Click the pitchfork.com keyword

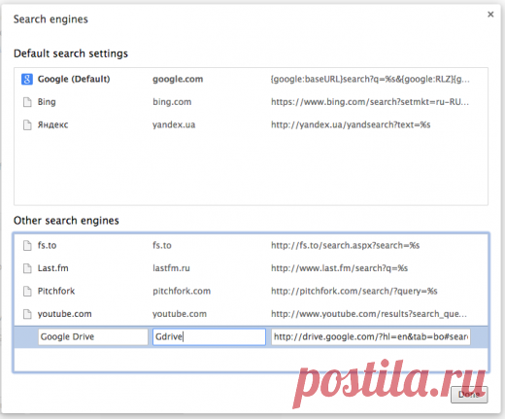point(182,291)
